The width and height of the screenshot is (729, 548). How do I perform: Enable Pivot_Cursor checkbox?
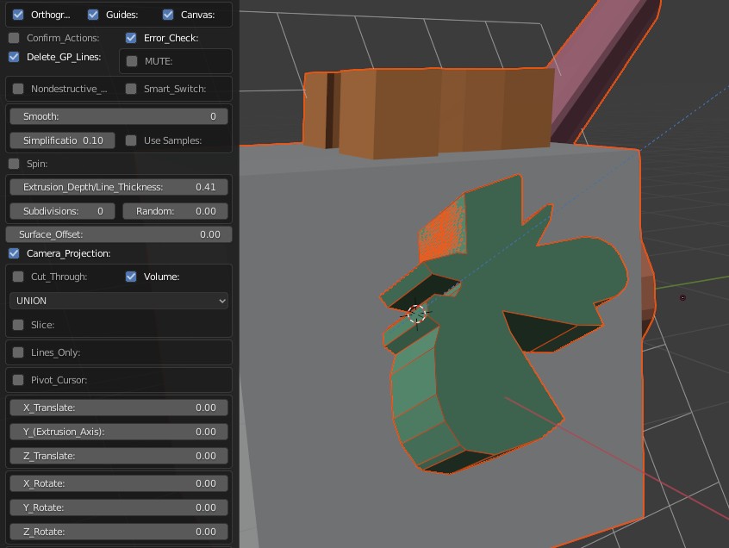[x=18, y=380]
